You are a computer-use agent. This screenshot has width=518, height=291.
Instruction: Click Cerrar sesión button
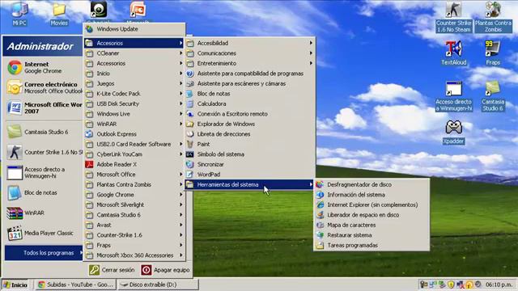112,270
